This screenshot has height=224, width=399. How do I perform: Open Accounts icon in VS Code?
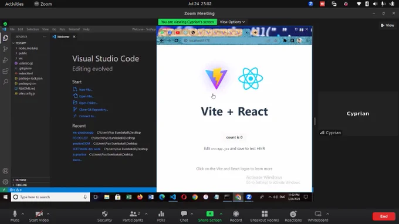click(x=5, y=171)
